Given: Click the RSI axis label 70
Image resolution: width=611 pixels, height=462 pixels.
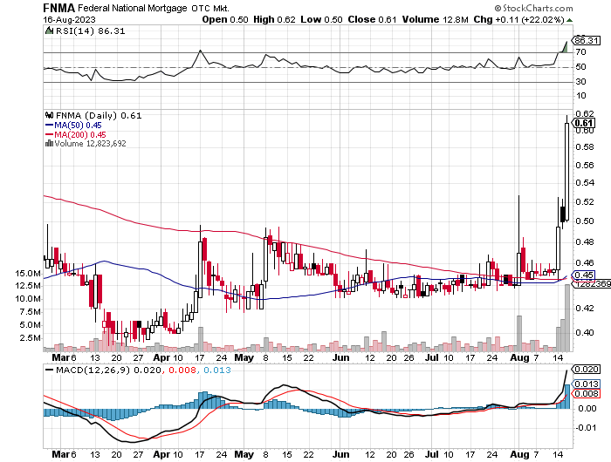Looking at the screenshot, I should (580, 51).
